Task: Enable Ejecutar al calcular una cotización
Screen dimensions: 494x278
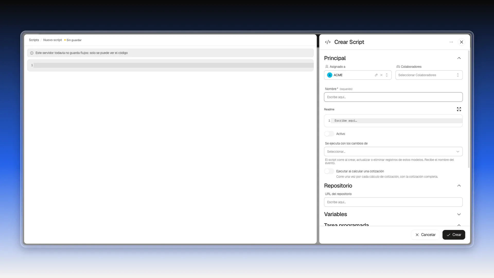Action: (329, 171)
